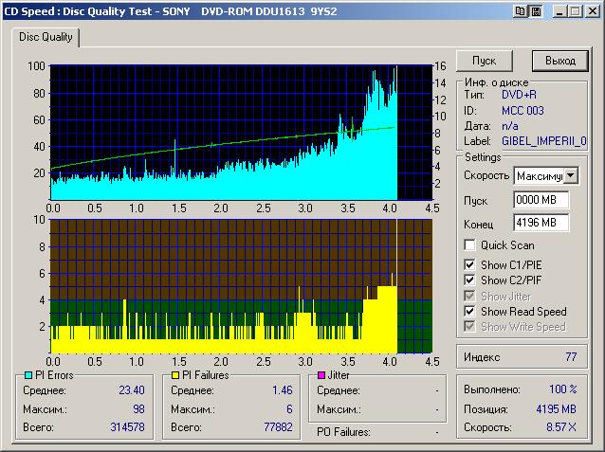The height and width of the screenshot is (452, 605).
Task: Click the save floppy disk icon
Action: [535, 10]
